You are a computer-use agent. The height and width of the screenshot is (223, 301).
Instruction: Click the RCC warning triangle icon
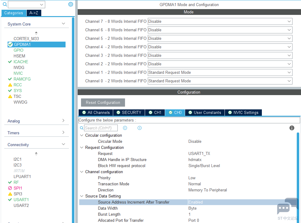point(10,85)
